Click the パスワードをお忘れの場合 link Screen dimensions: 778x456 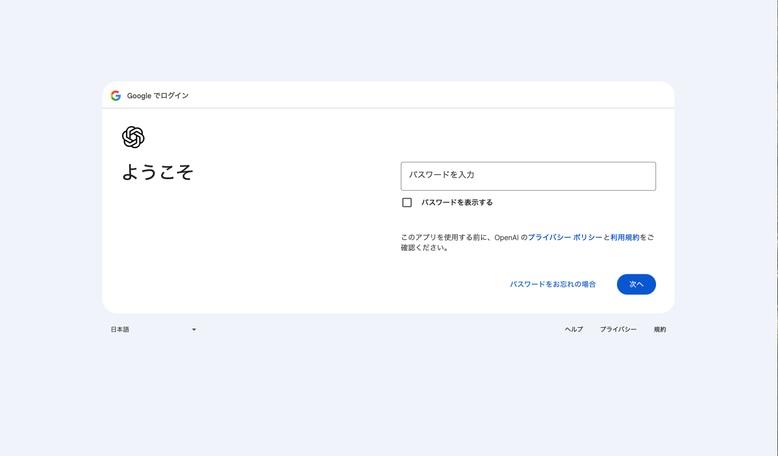[553, 284]
